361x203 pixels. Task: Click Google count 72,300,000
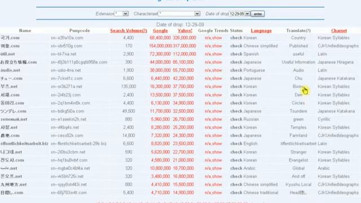pyautogui.click(x=160, y=54)
